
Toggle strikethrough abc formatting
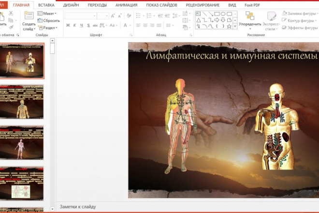pyautogui.click(x=95, y=26)
